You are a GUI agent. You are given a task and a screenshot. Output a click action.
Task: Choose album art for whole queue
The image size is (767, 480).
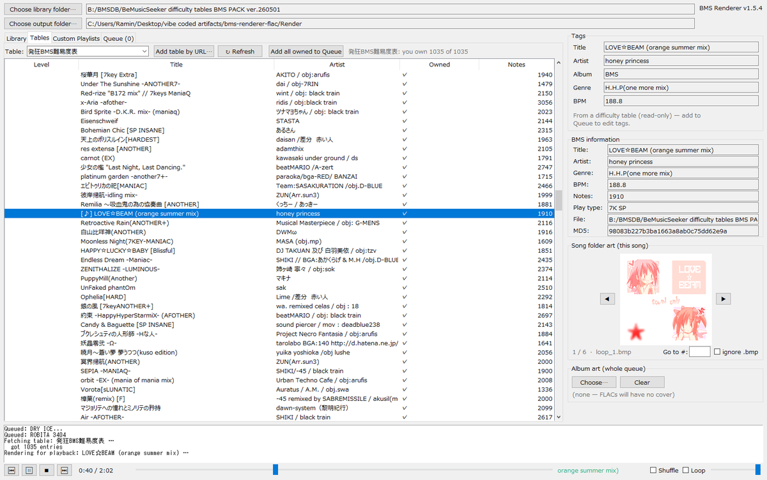point(594,382)
